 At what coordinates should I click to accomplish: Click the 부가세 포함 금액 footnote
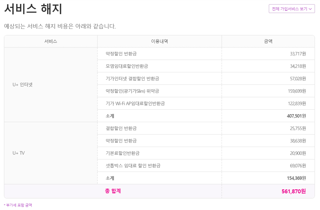[x=18, y=205]
